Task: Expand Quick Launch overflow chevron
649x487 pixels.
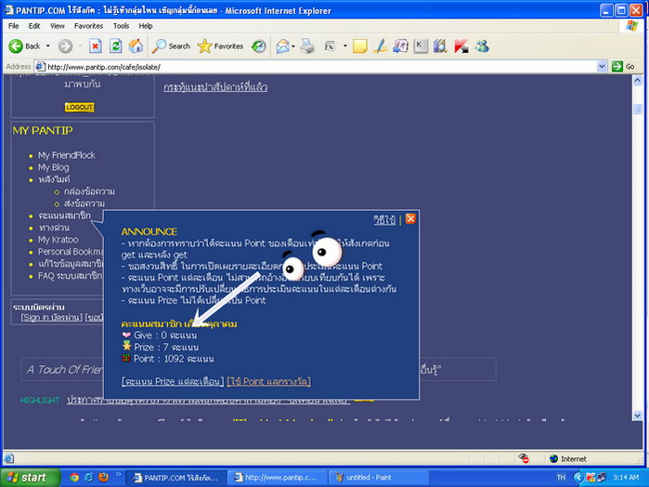Action: 118,475
